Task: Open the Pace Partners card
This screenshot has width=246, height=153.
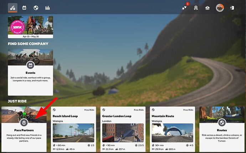Action: 24,129
